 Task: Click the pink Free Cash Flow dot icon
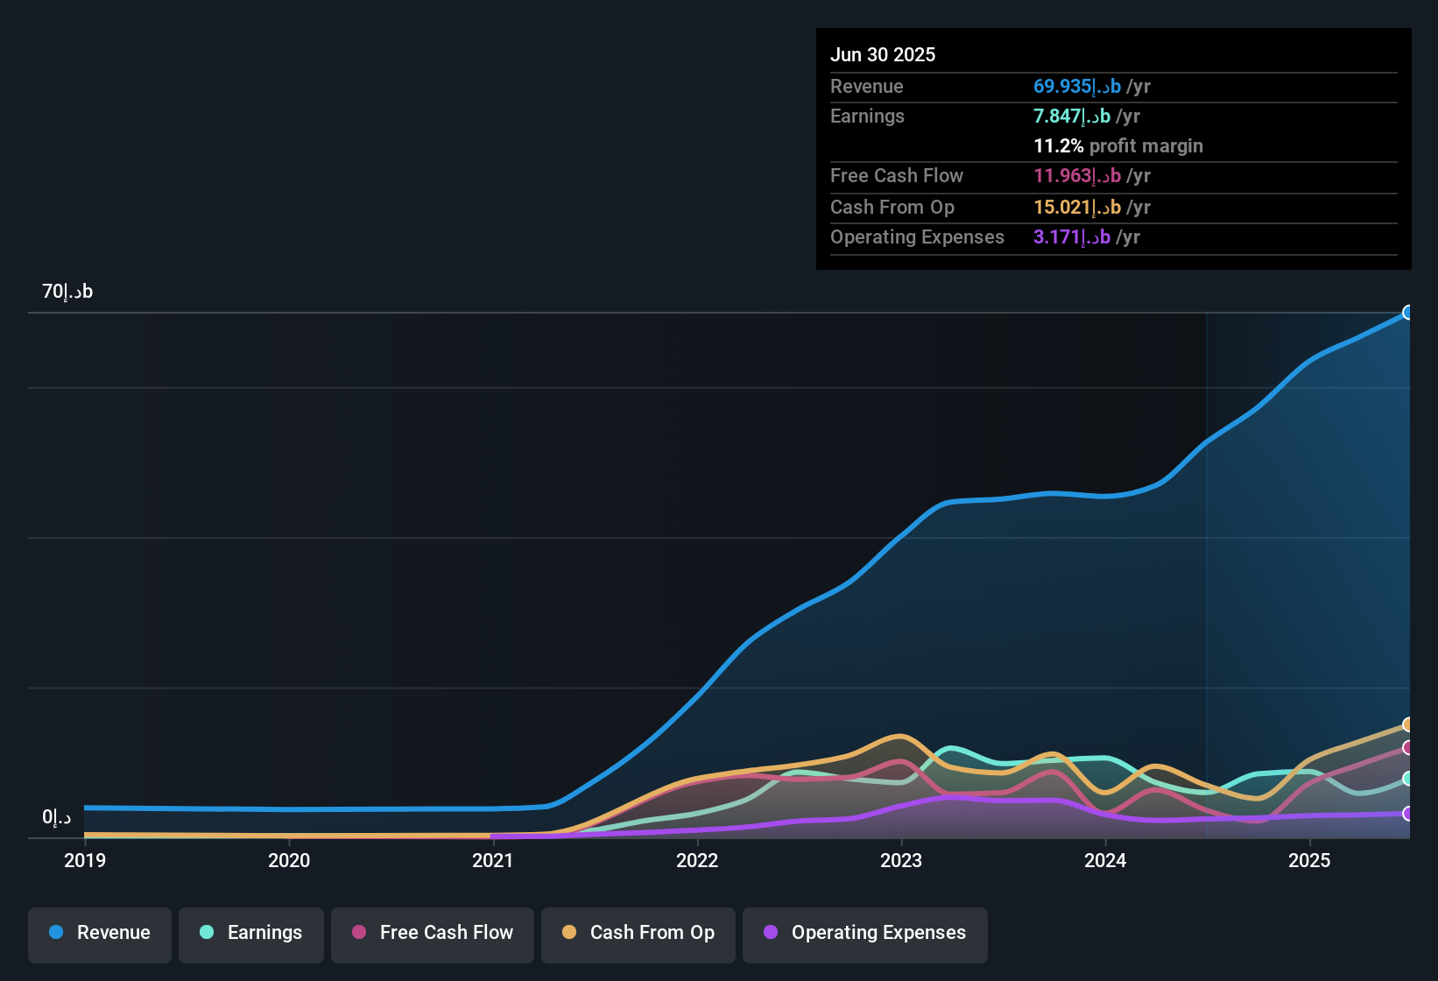point(358,933)
